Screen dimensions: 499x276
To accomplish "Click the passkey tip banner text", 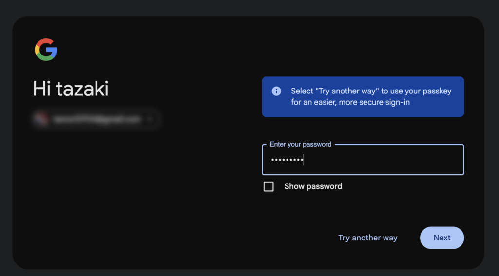I will pos(371,91).
